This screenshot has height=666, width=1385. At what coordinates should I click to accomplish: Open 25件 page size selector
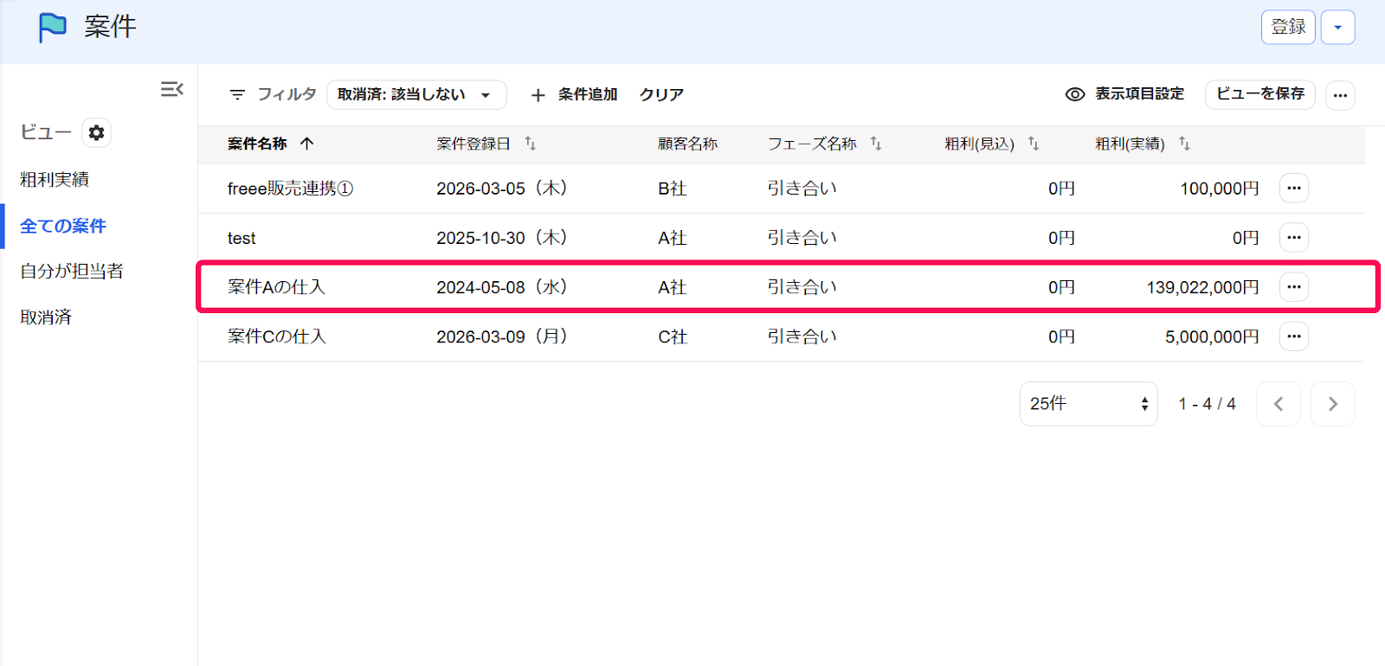pyautogui.click(x=1088, y=404)
